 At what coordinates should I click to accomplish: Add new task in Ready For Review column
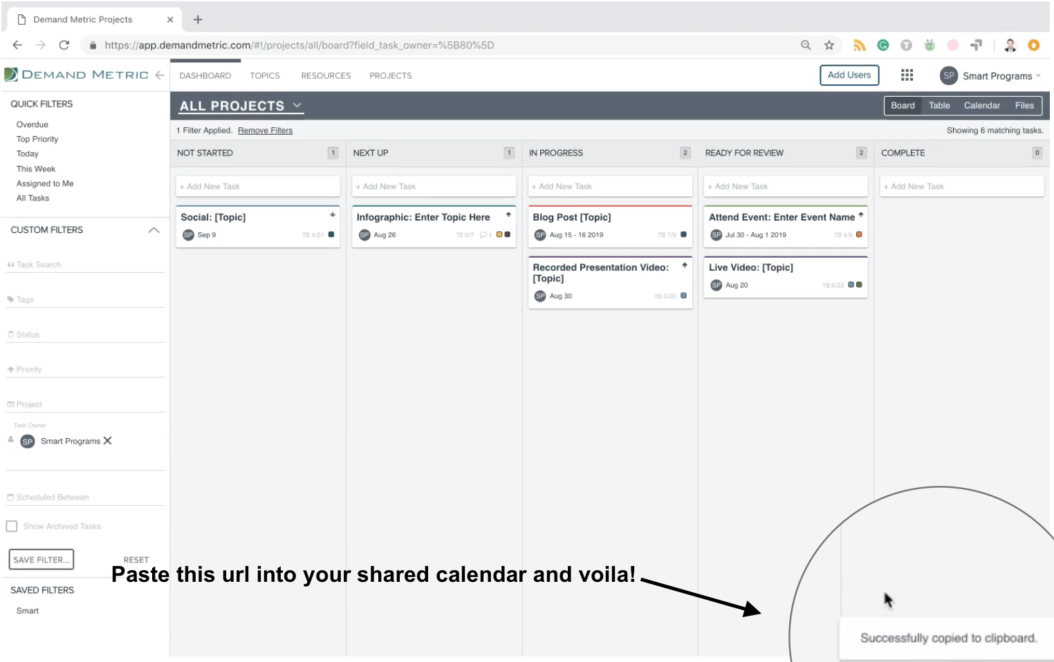pos(786,187)
